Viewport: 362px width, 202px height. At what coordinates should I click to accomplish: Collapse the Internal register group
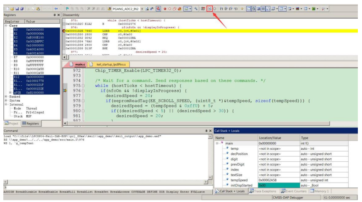coord(6,105)
